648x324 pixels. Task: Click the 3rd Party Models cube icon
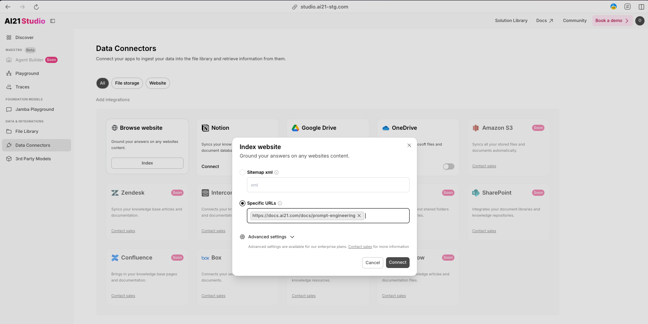tap(9, 159)
